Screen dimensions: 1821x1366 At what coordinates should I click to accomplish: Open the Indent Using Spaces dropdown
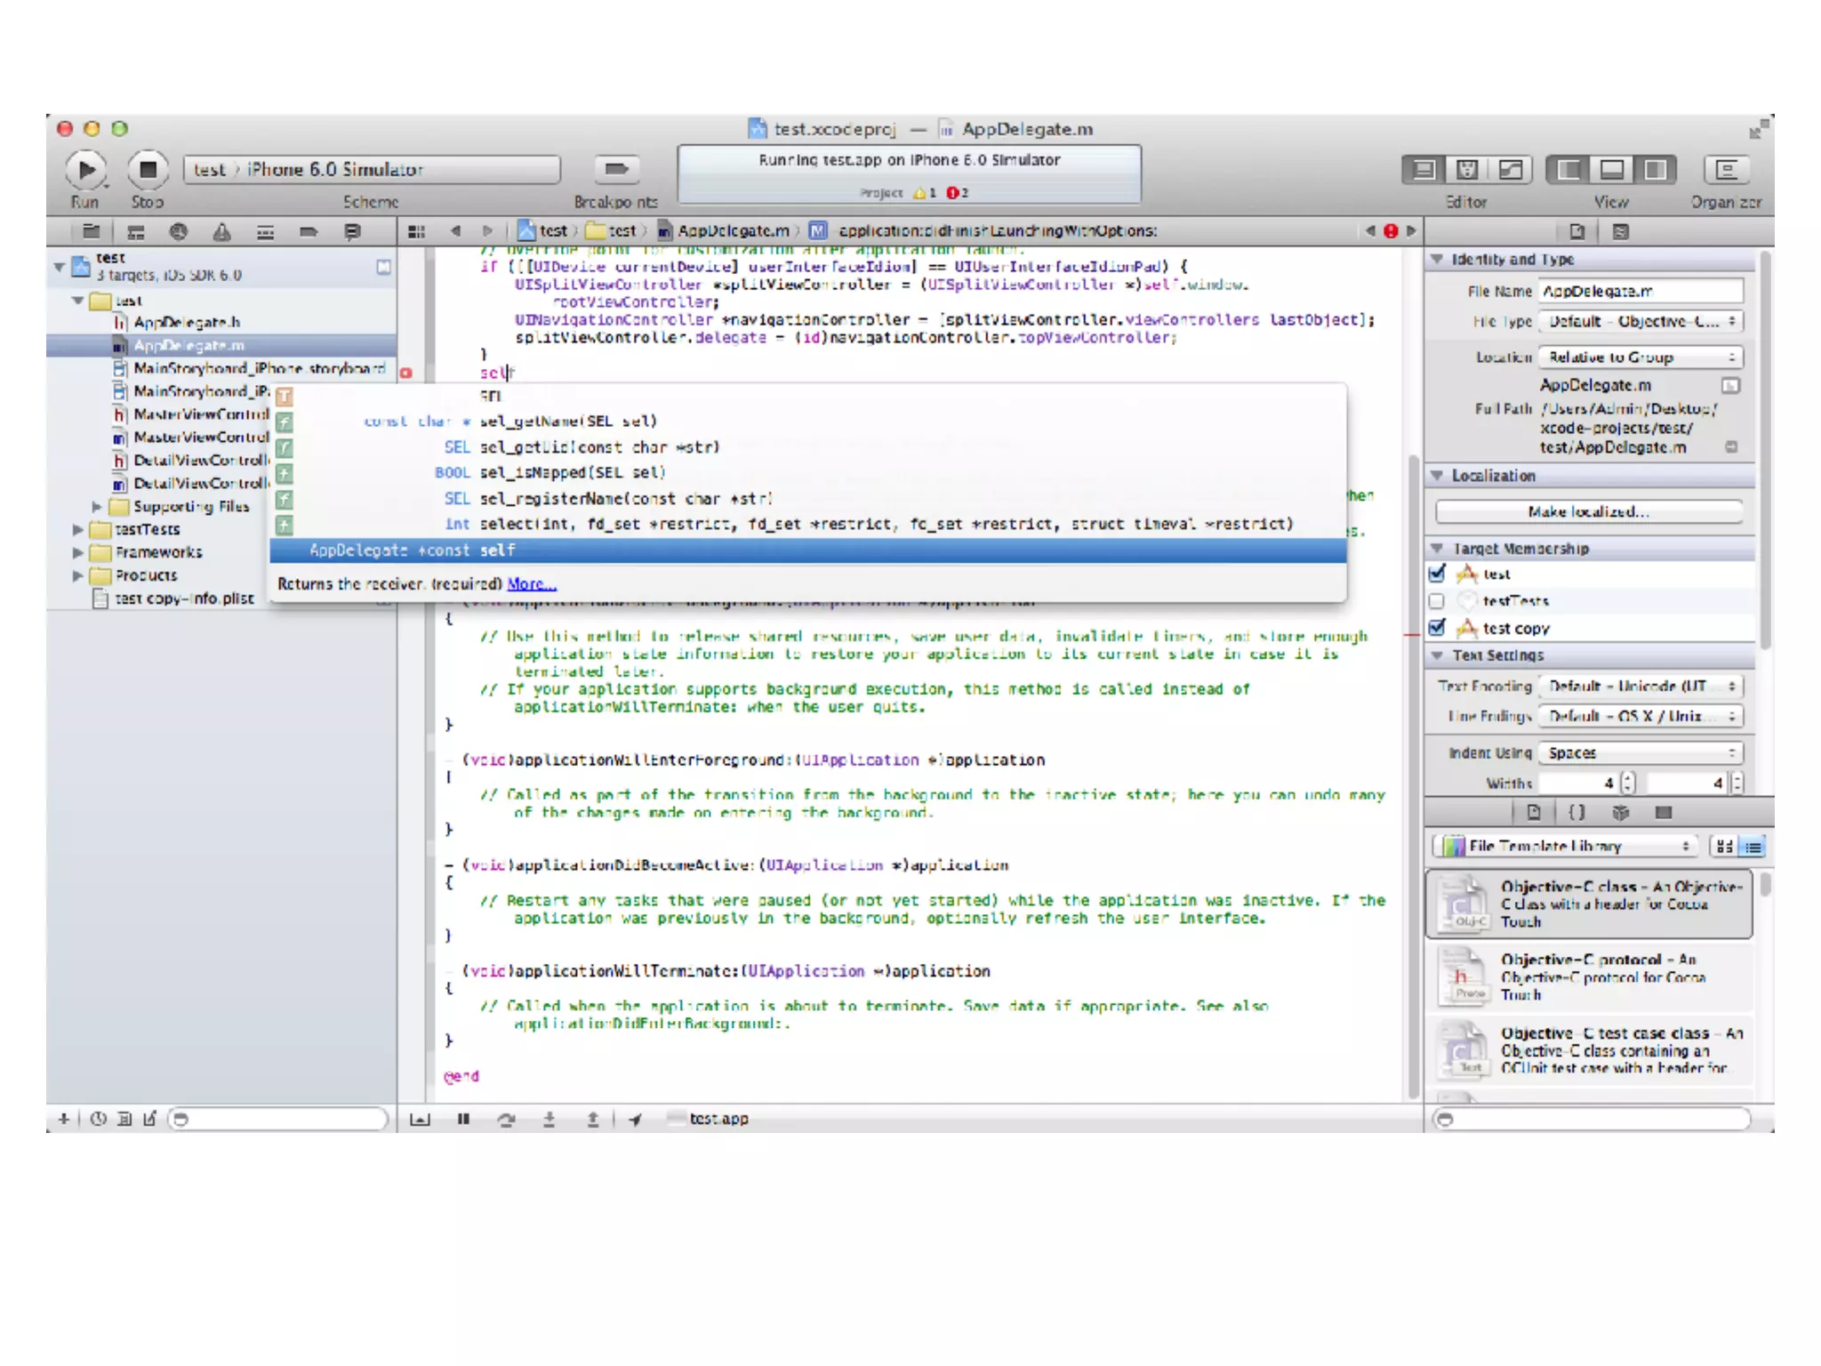pos(1641,752)
